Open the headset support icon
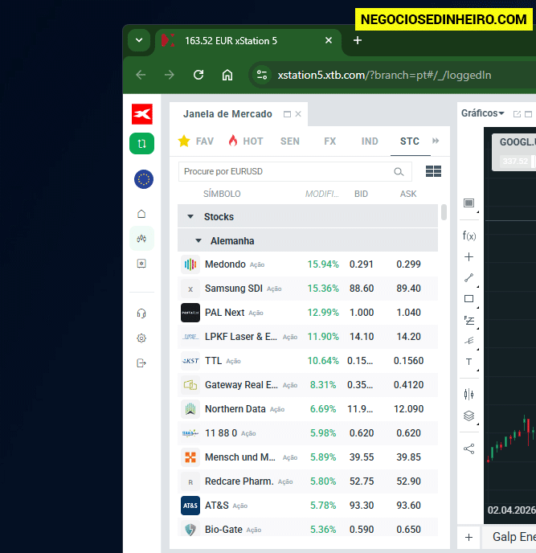536x553 pixels. [x=141, y=313]
